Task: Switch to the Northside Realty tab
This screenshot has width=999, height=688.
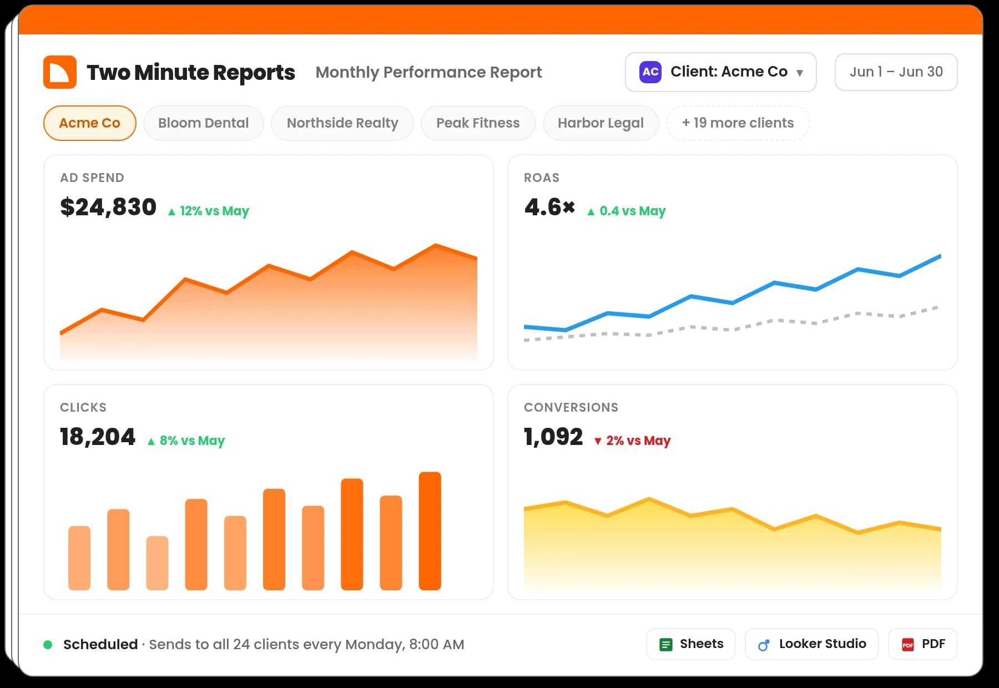Action: coord(342,123)
